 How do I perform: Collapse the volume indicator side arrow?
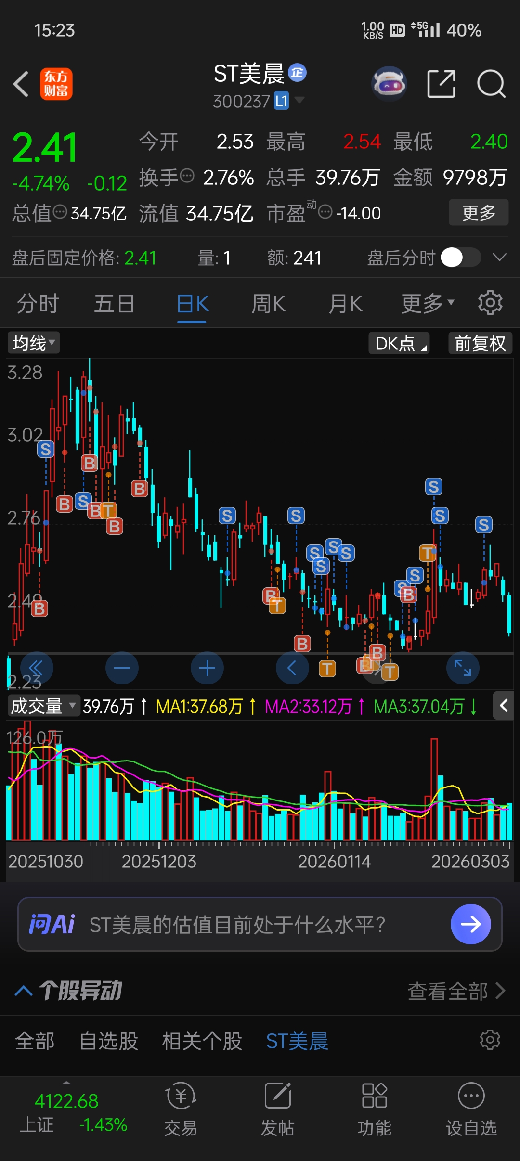pos(504,706)
